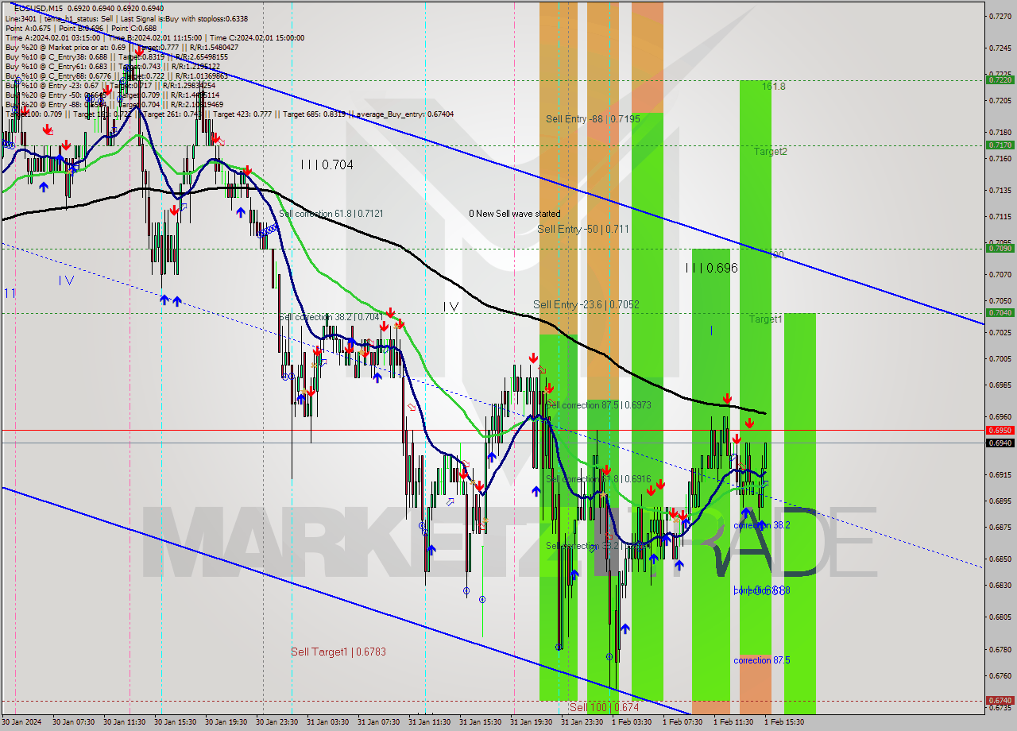Click the 'Sell Entry -88 | 0.7195' label
The image size is (1017, 731).
click(593, 119)
